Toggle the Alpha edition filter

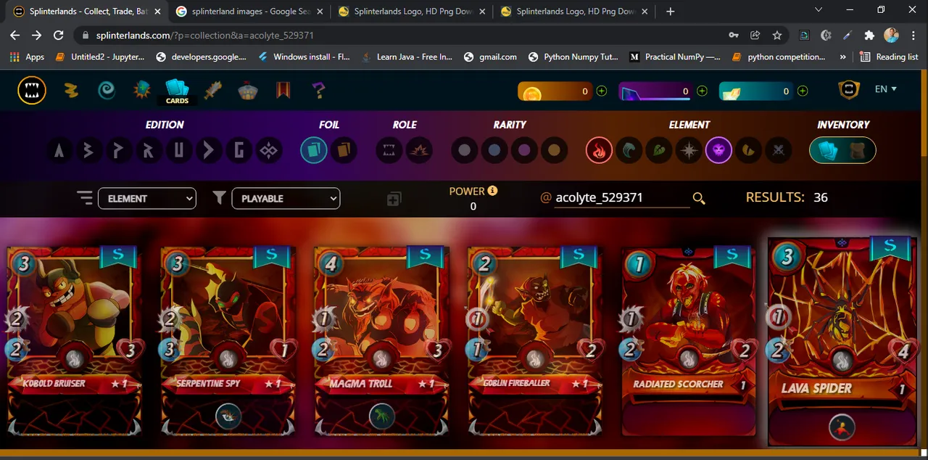click(x=59, y=151)
